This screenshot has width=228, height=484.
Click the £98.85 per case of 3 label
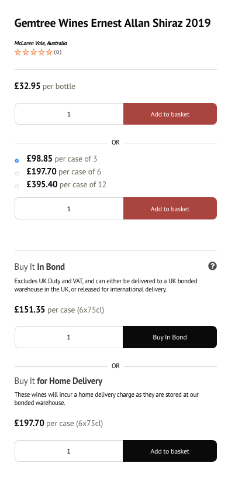(62, 159)
